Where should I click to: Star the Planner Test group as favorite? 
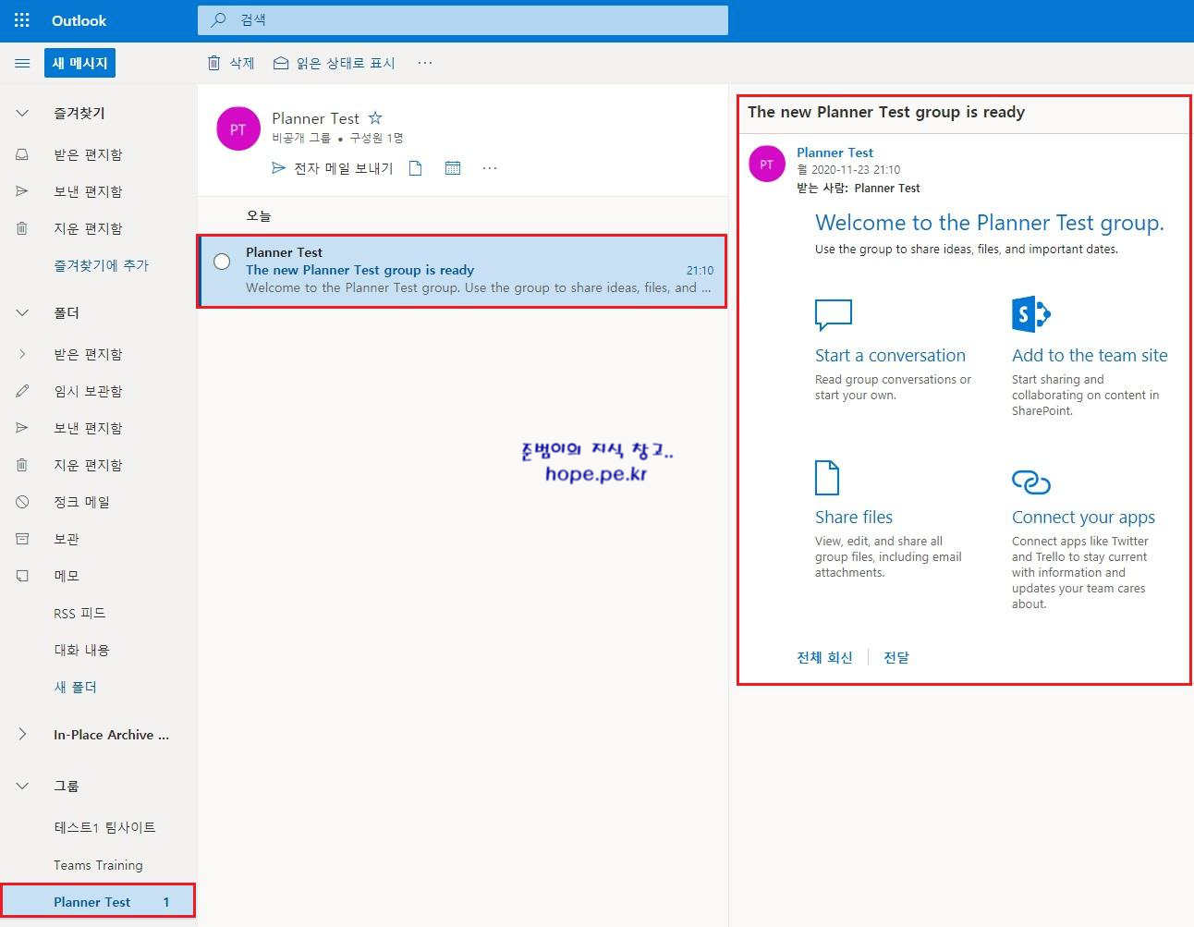pos(375,118)
